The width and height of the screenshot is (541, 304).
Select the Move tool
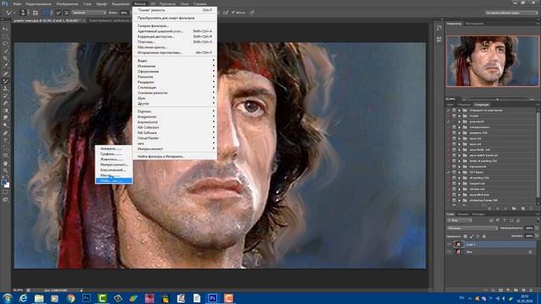coord(5,29)
